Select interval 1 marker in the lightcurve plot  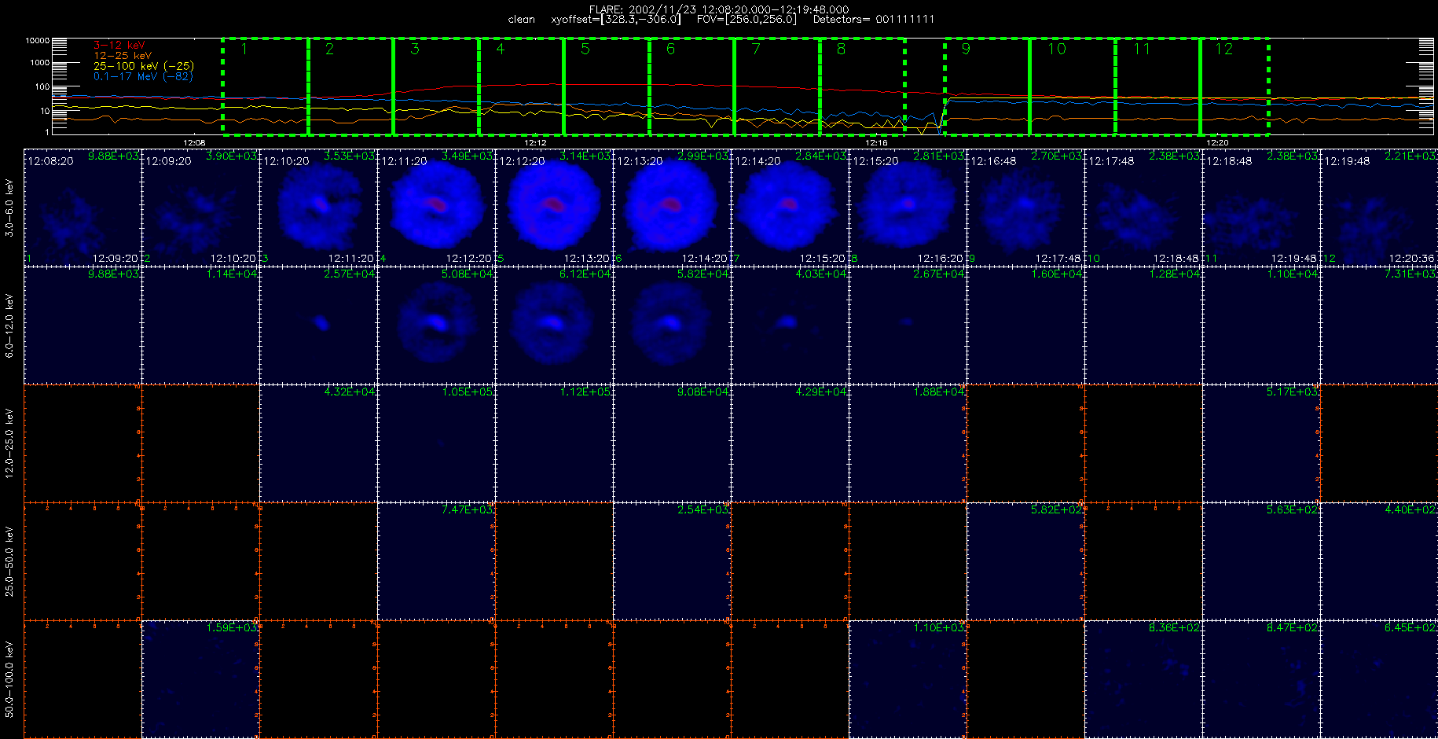point(244,50)
